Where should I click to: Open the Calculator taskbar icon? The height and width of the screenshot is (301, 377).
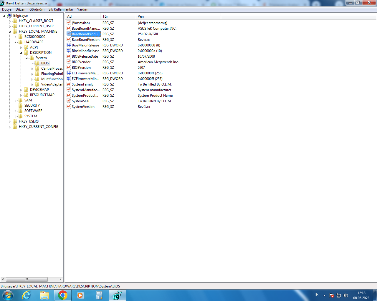pyautogui.click(x=99, y=295)
